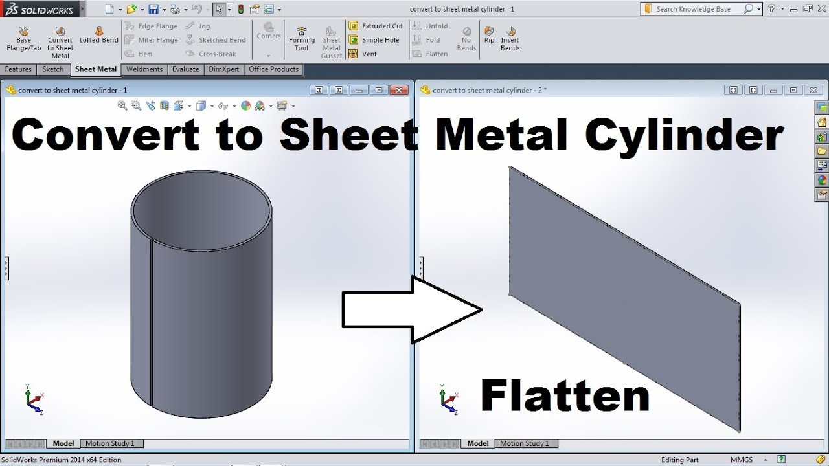Screen dimensions: 829x466
Task: Click the Rebuild traffic light icon
Action: click(x=241, y=9)
